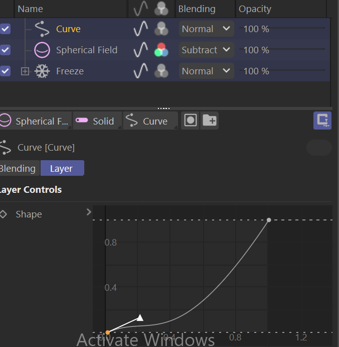Click the Curve layer's S-shaped icon

pos(42,29)
